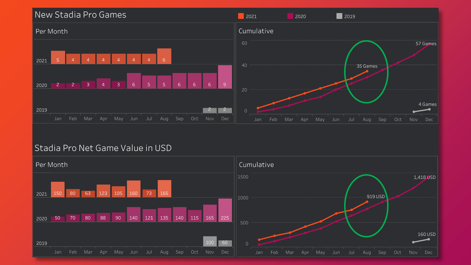The height and width of the screenshot is (265, 471).
Task: Select the 2020 bar labeled 225 USD
Action: (225, 210)
